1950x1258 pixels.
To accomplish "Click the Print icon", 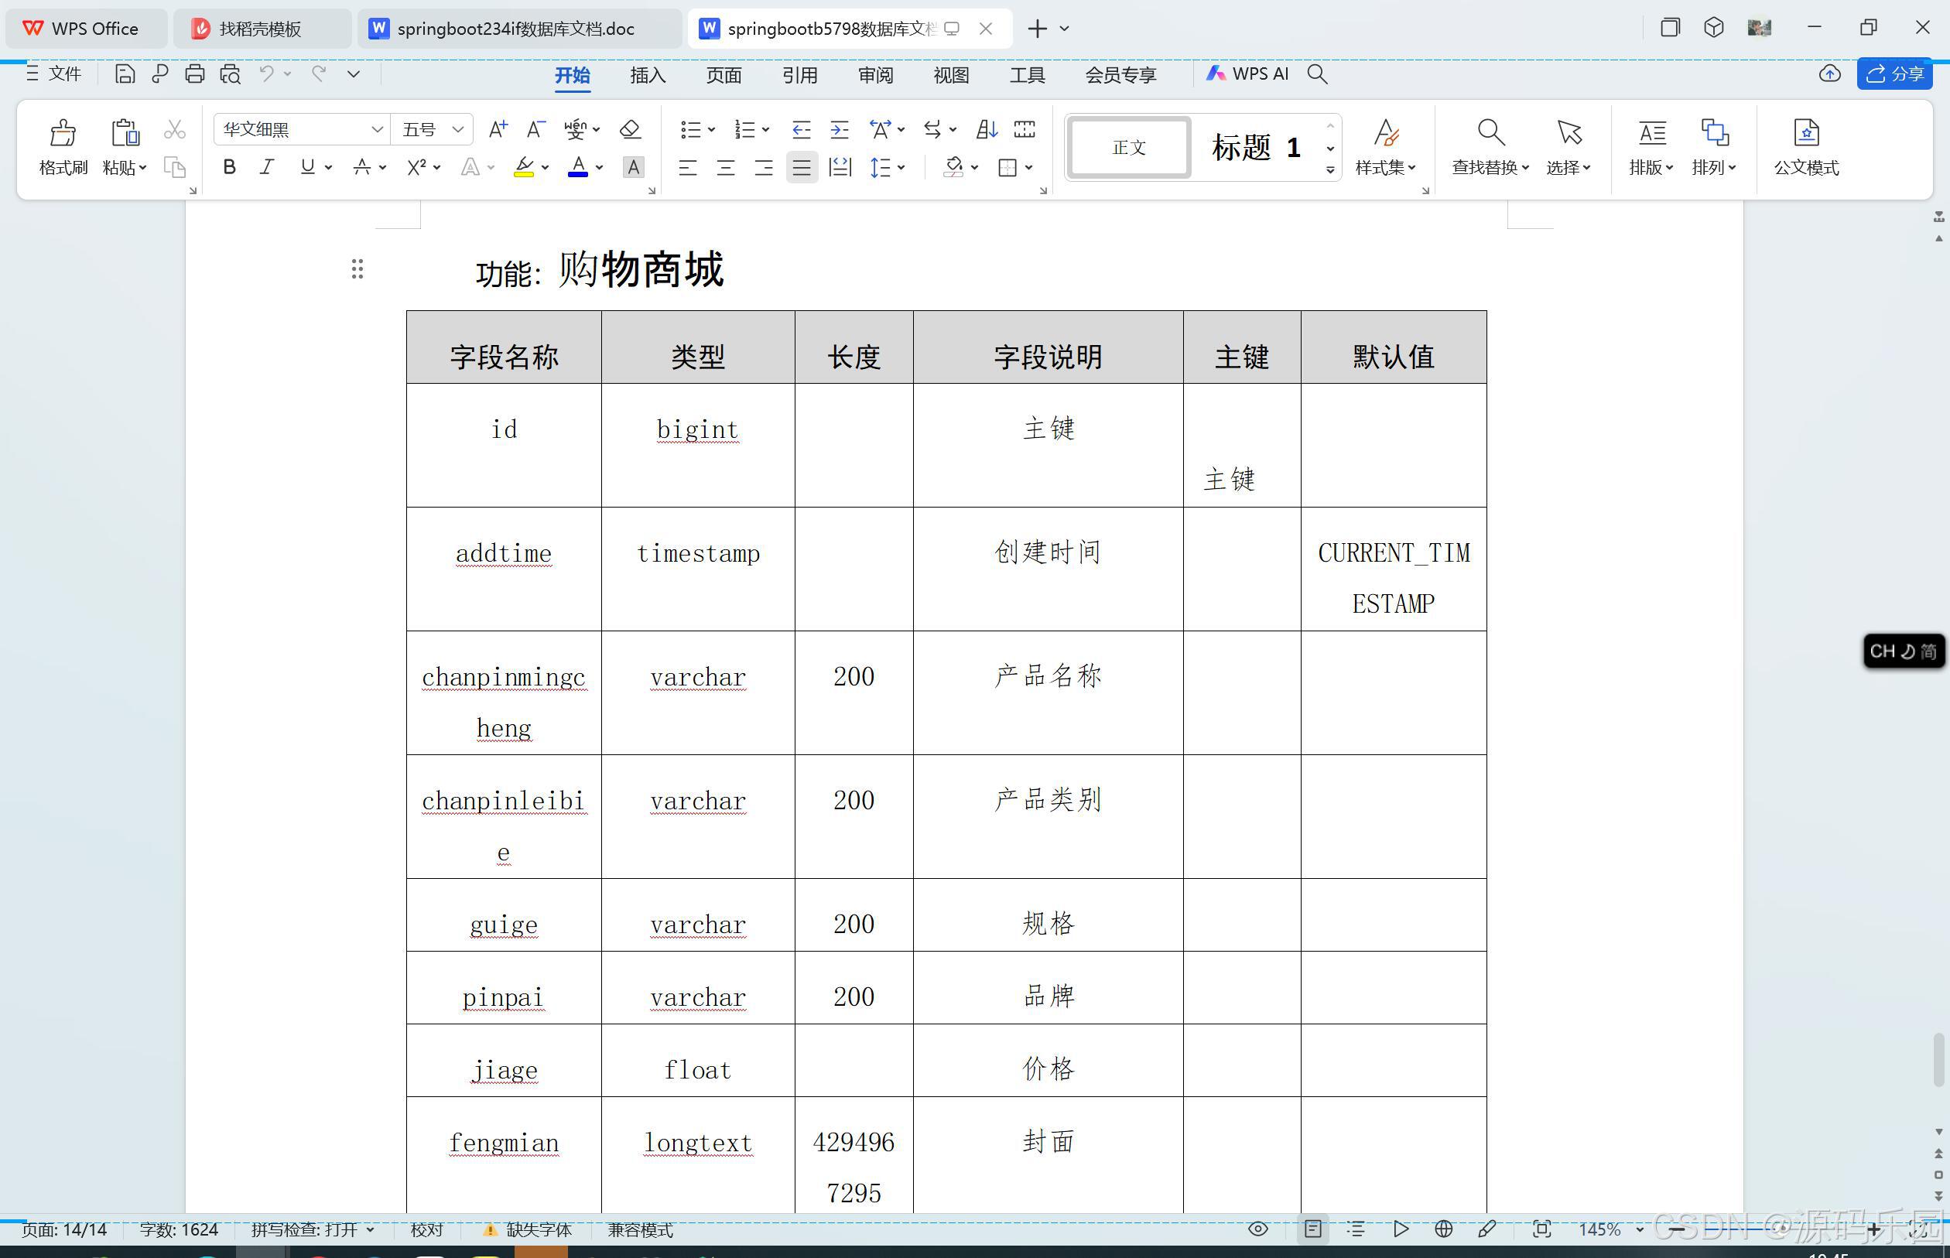I will pos(194,73).
